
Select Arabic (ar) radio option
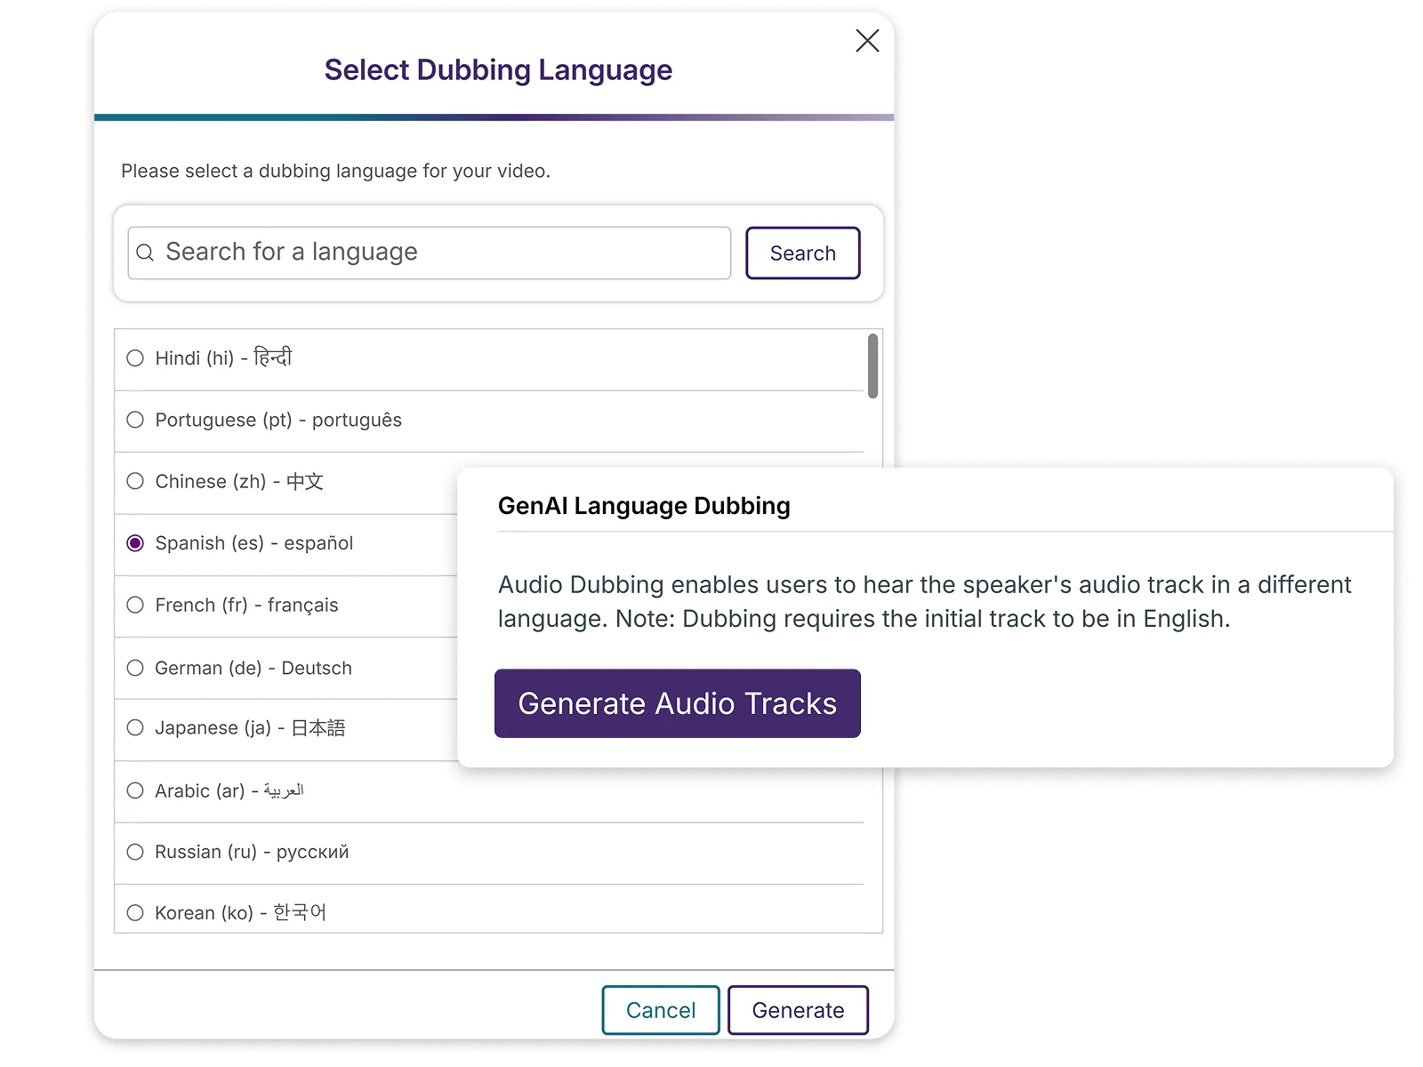(x=135, y=790)
